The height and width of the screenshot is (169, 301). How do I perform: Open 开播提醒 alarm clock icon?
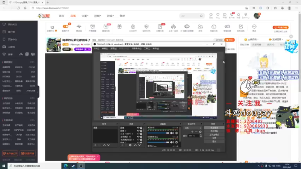(93, 26)
